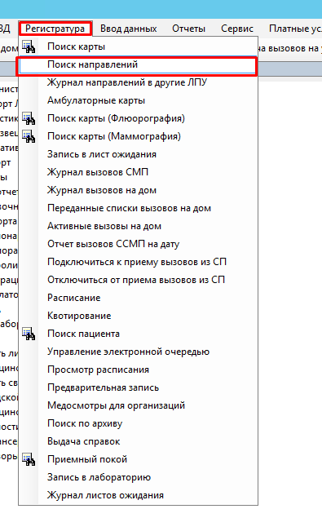Open Предварительная запись
Viewport: 322px width, 509px height.
coord(138,387)
